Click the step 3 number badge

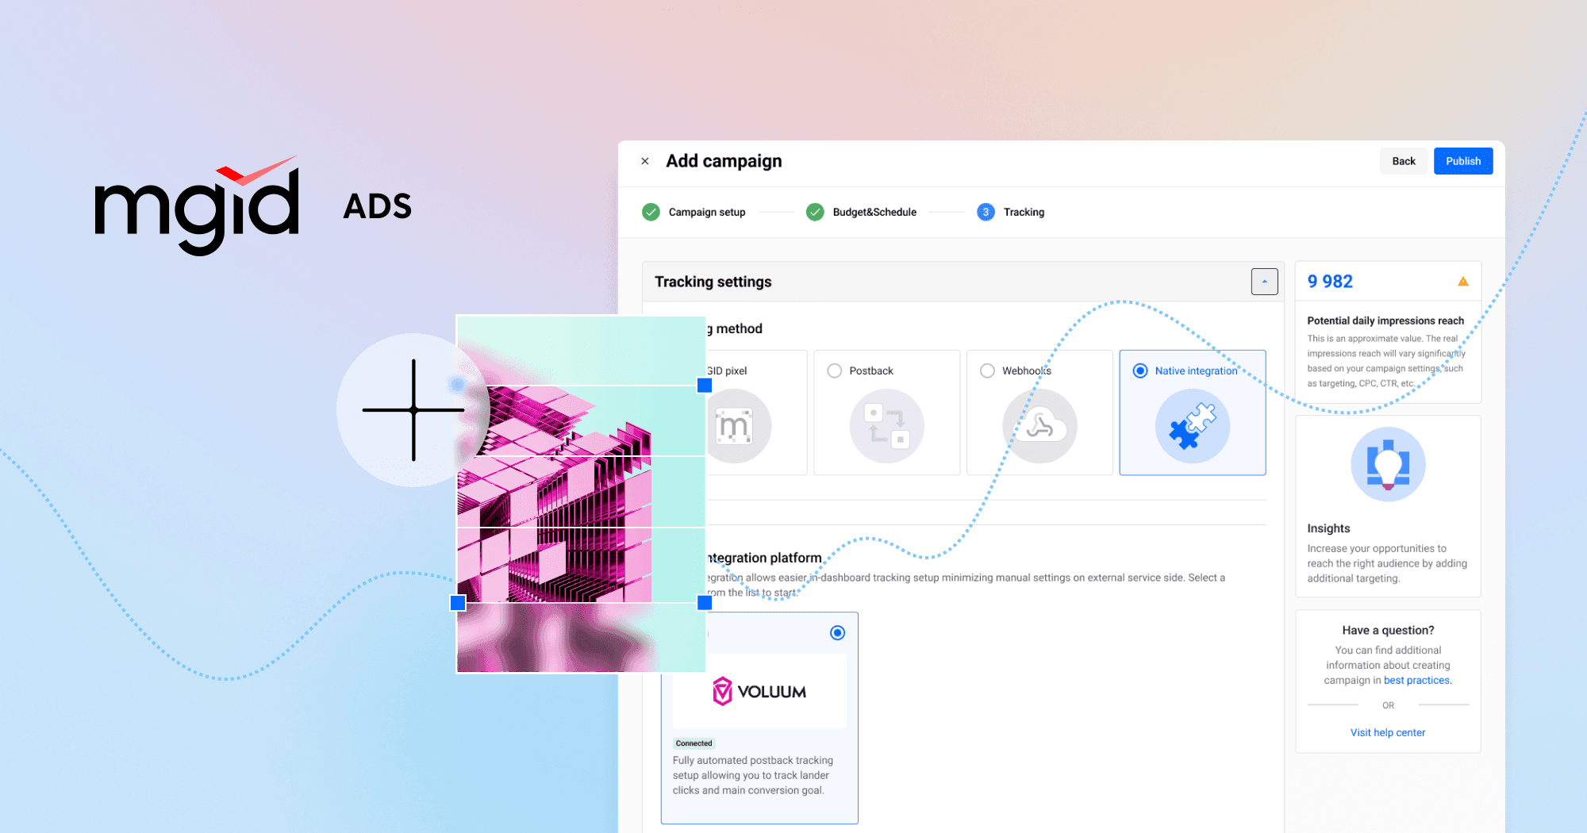pos(986,212)
